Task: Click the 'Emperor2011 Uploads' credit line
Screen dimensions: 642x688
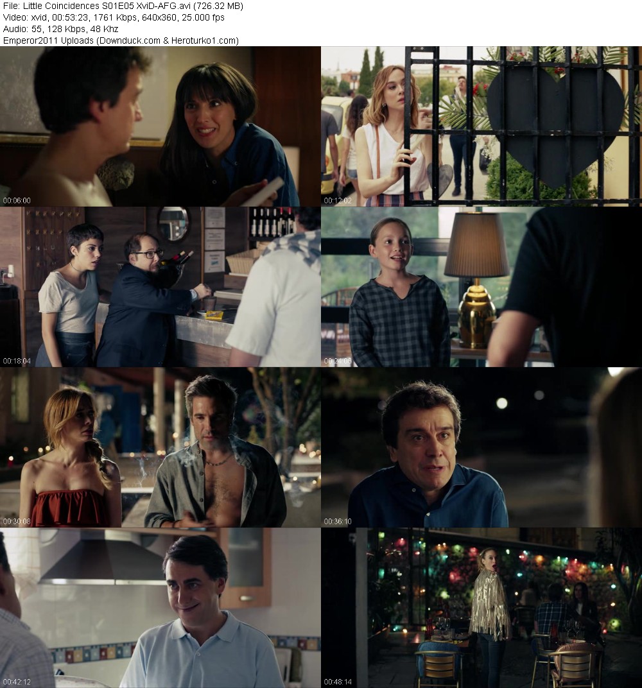Action: [121, 40]
